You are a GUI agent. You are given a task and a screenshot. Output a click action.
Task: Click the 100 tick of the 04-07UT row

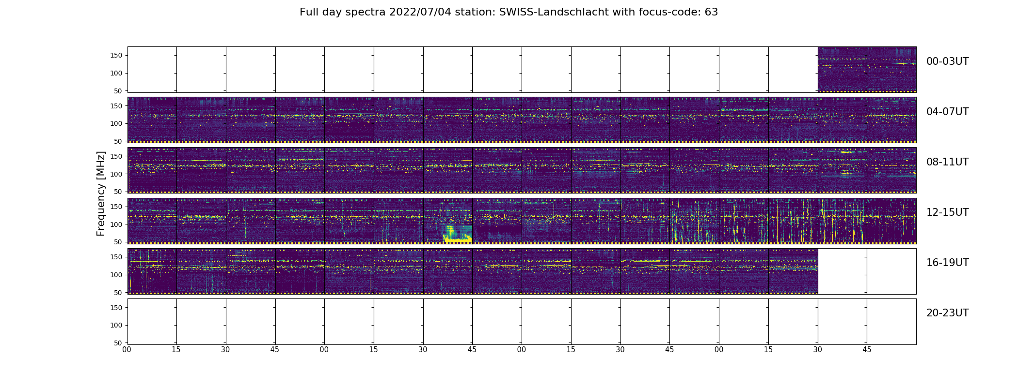[116, 124]
